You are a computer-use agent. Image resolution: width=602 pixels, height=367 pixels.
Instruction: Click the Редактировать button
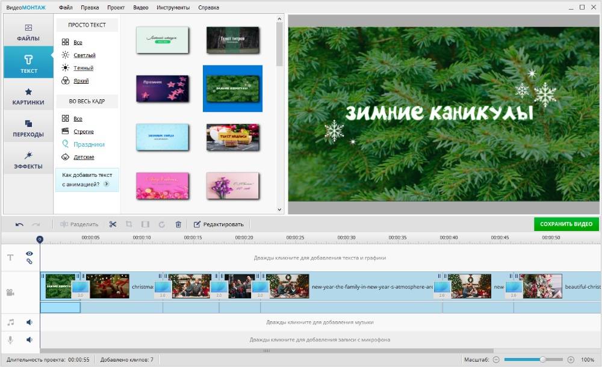(219, 224)
